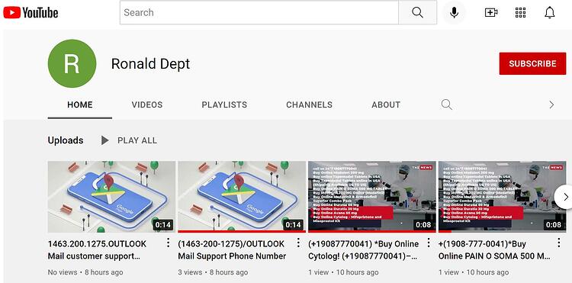Click the search magnifier button
The width and height of the screenshot is (572, 283).
[418, 13]
